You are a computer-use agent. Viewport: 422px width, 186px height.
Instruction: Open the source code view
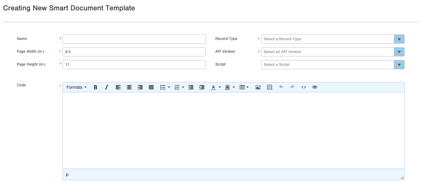[304, 87]
